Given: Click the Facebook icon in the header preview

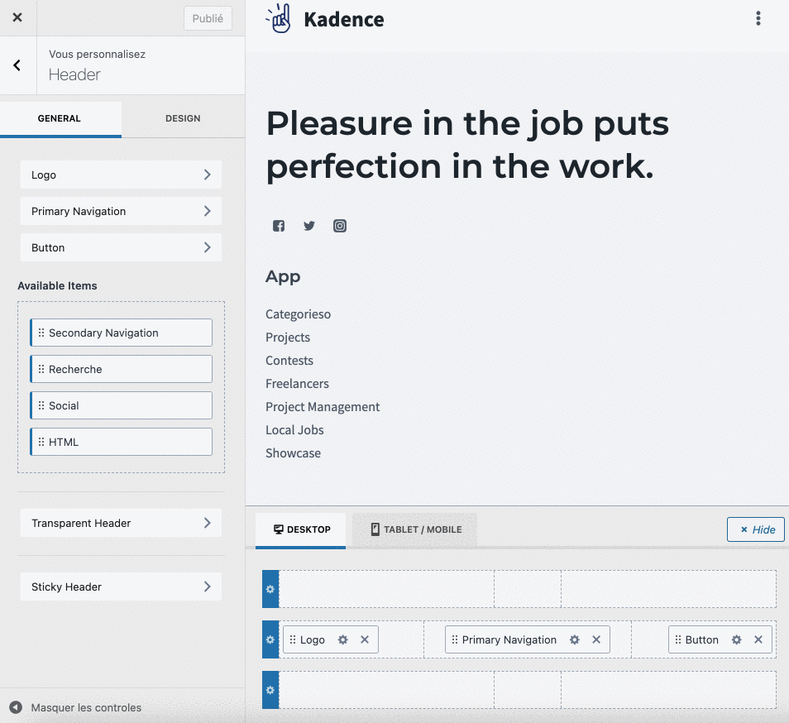Looking at the screenshot, I should coord(278,225).
